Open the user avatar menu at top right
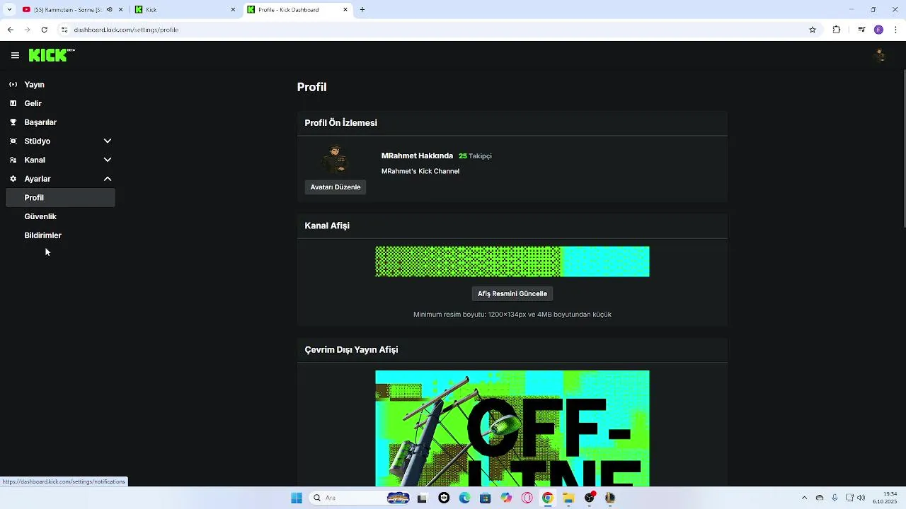Screen dimensions: 906x509 click(x=881, y=55)
